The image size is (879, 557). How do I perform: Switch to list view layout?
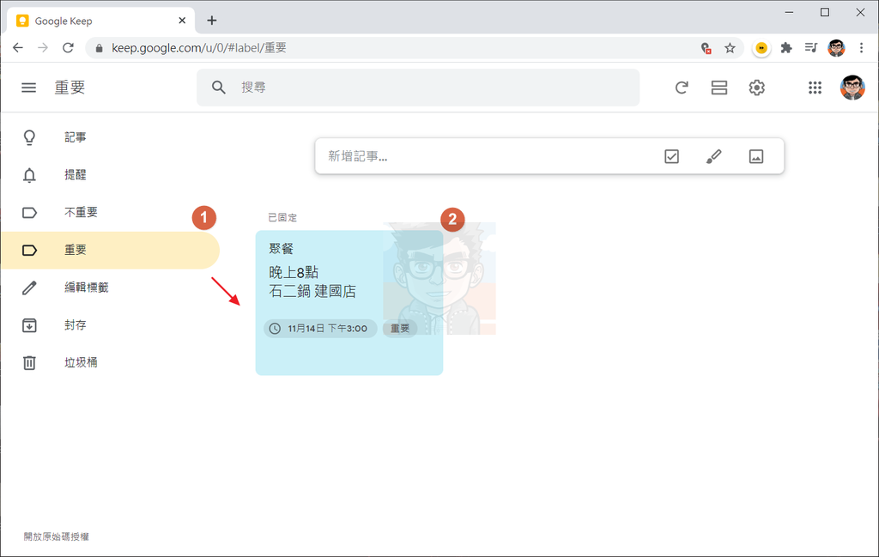[x=718, y=88]
